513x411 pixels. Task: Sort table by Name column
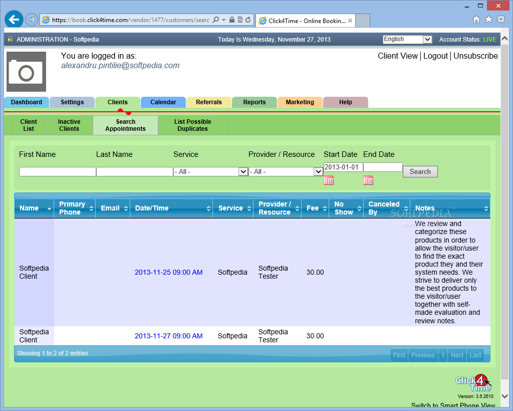pos(34,208)
